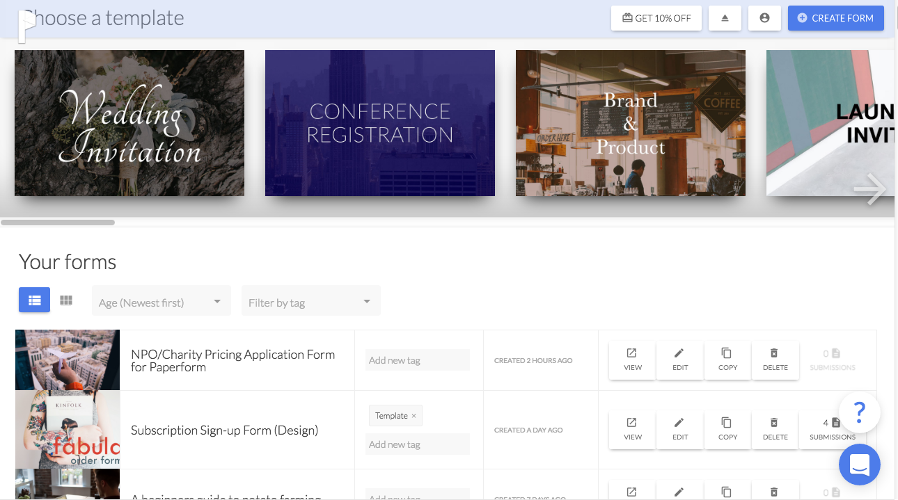Click CREATED A DAY AGO text
This screenshot has width=898, height=500.
pyautogui.click(x=528, y=430)
